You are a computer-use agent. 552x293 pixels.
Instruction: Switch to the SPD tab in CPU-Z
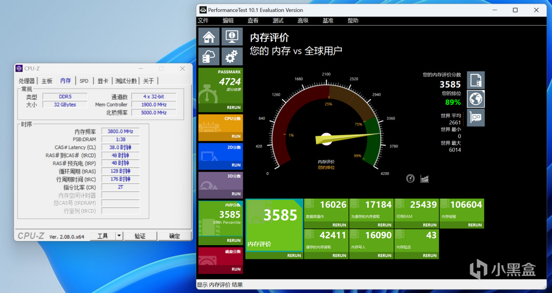[84, 81]
